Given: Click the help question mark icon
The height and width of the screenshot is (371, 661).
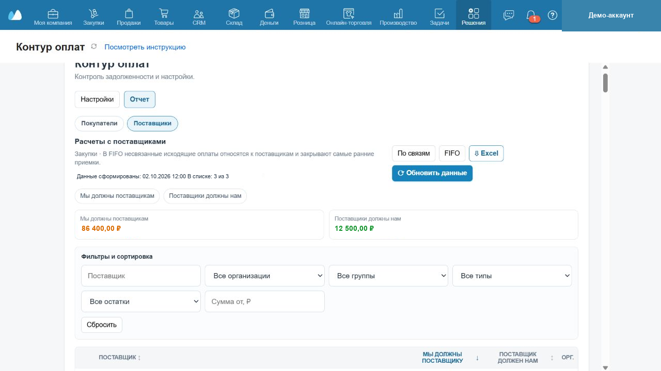Looking at the screenshot, I should [x=553, y=15].
